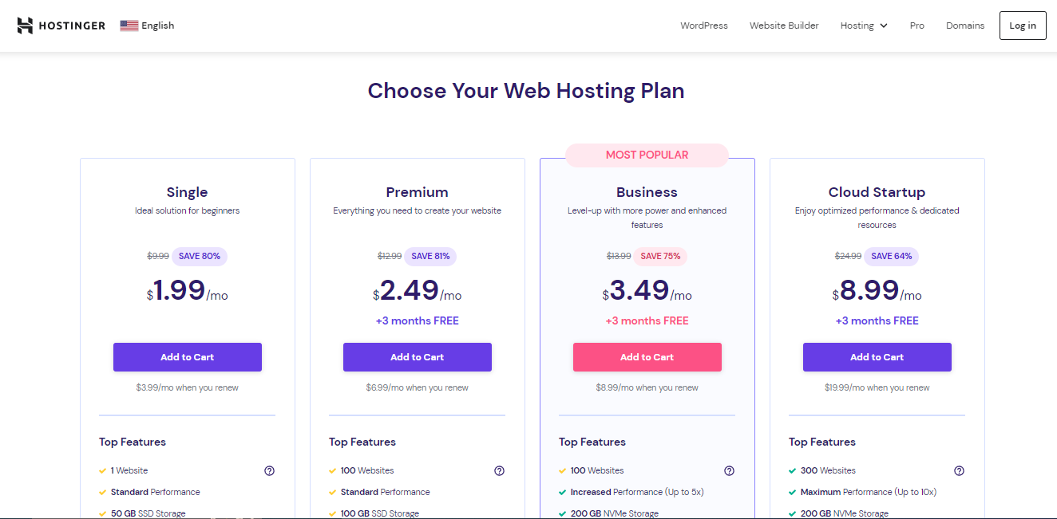Open help tooltip for Single plan websites
This screenshot has height=519, width=1057.
pos(269,470)
